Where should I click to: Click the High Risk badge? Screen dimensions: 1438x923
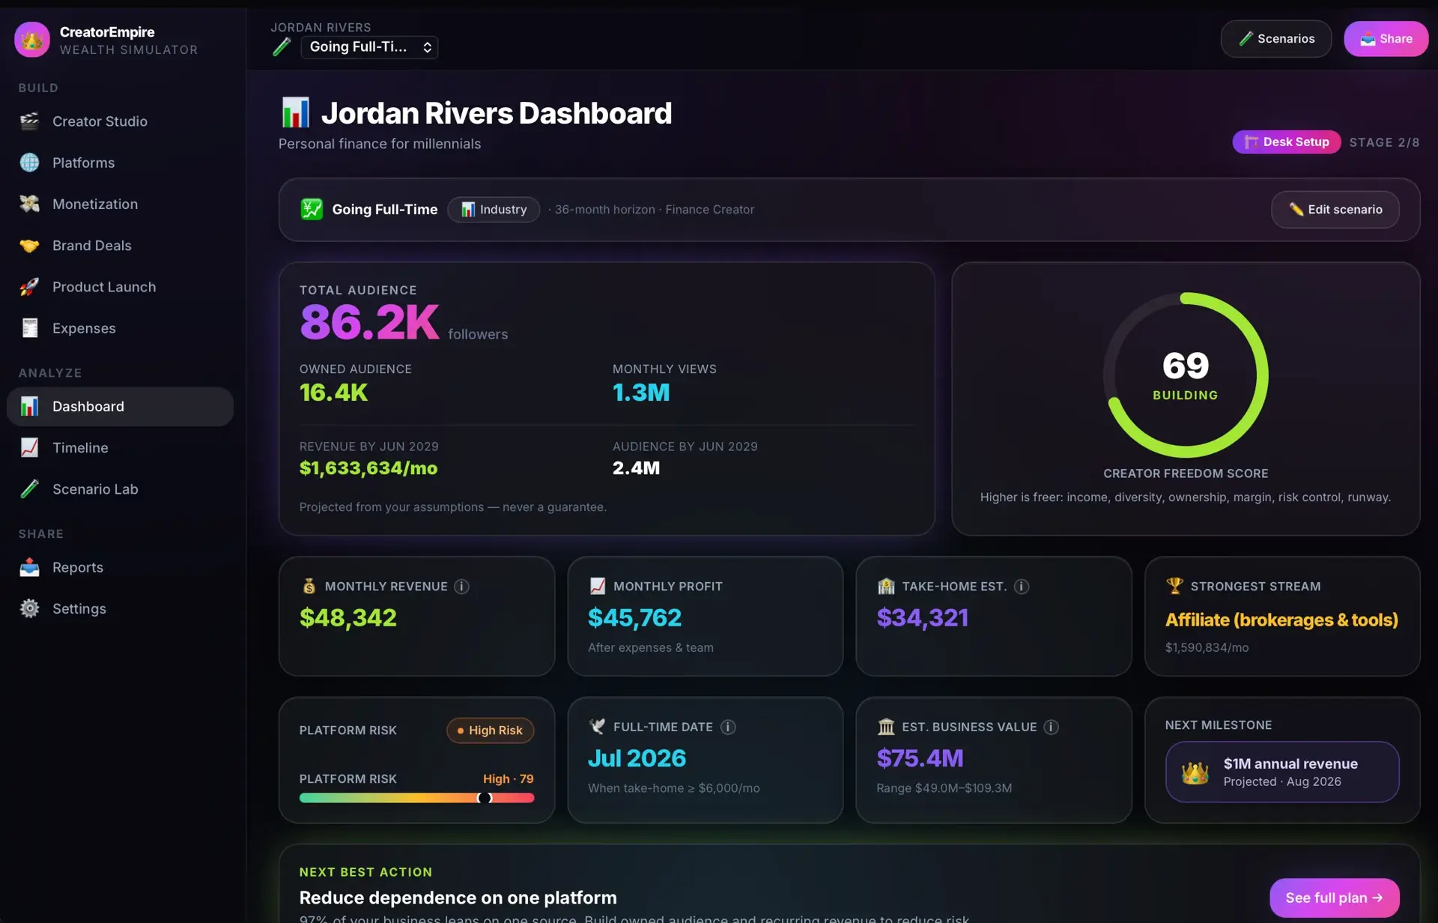point(490,730)
